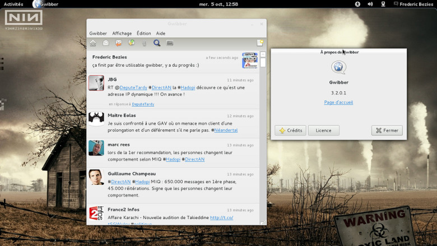This screenshot has height=246, width=437.
Task: Click the network status icon
Action: click(383, 4)
